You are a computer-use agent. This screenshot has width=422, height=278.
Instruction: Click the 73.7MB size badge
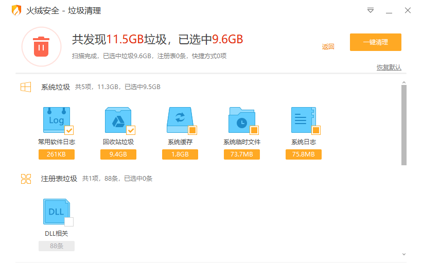tap(242, 154)
